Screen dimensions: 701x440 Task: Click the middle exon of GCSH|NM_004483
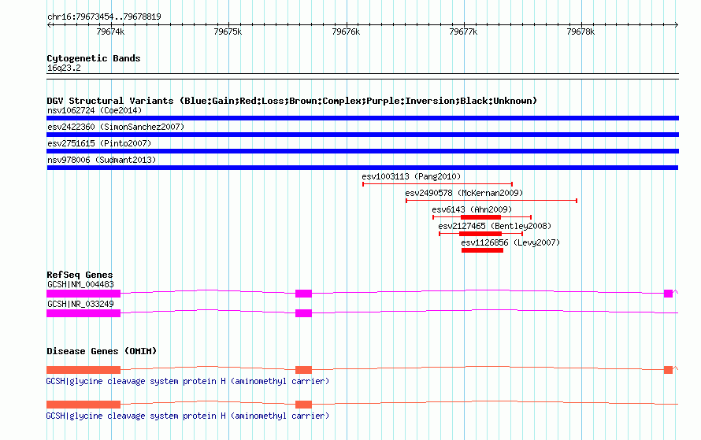(303, 294)
